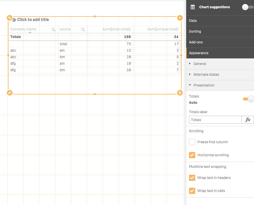Click the Totals label input field
Screen dimensions: 254x205
(x=215, y=120)
